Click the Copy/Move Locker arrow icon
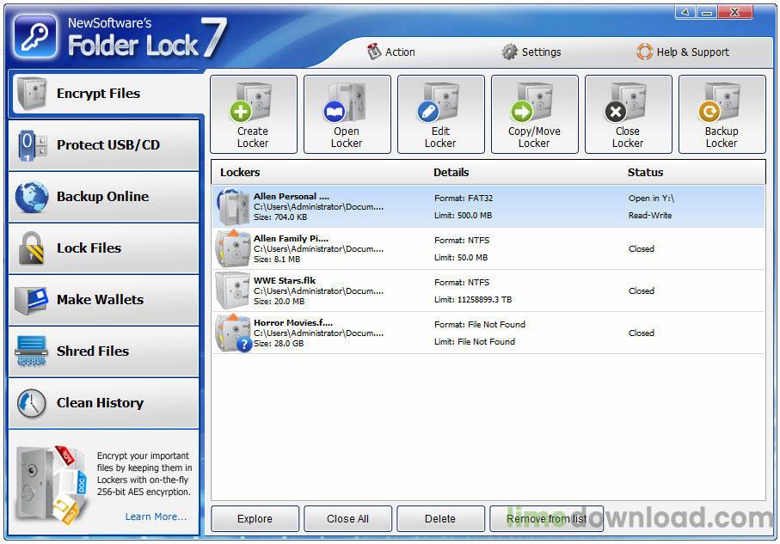Image resolution: width=780 pixels, height=544 pixels. pyautogui.click(x=521, y=112)
